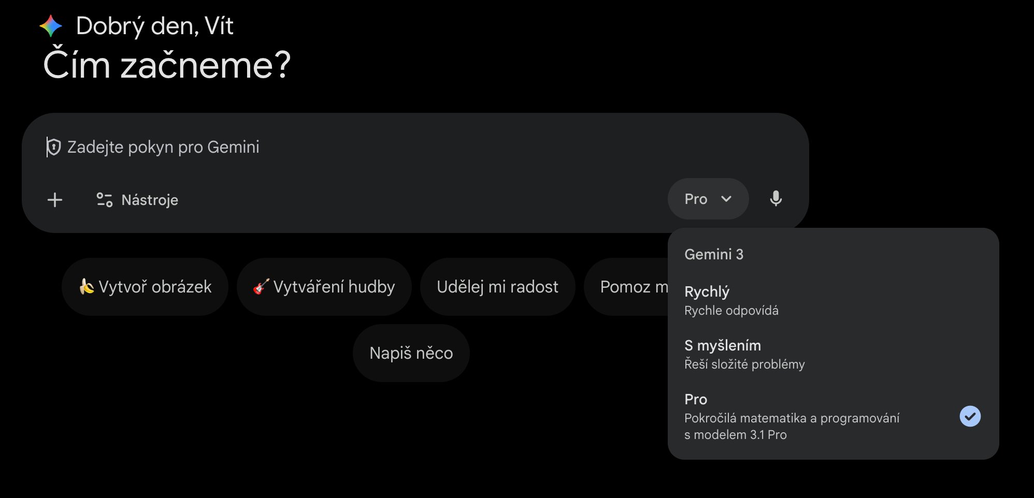
Task: Click the blue checkmark next to Pro
Action: 970,416
